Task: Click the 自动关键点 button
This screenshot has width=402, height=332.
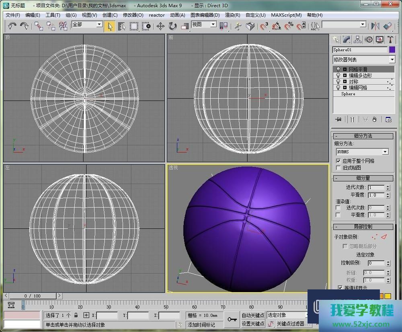Action: [253, 315]
